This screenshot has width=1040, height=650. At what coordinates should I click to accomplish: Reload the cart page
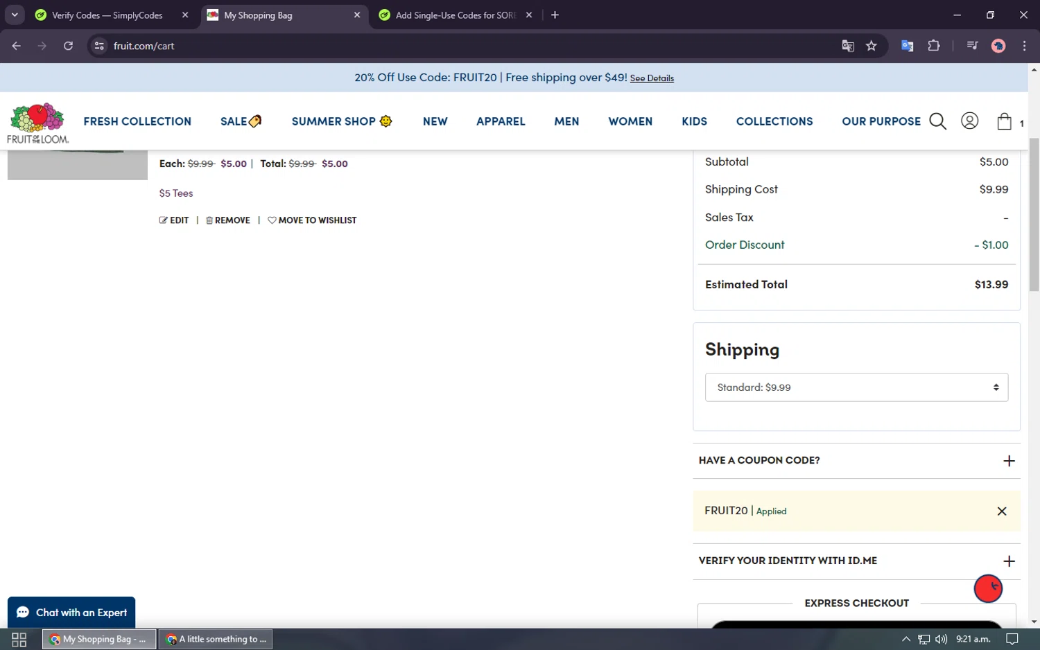(68, 46)
